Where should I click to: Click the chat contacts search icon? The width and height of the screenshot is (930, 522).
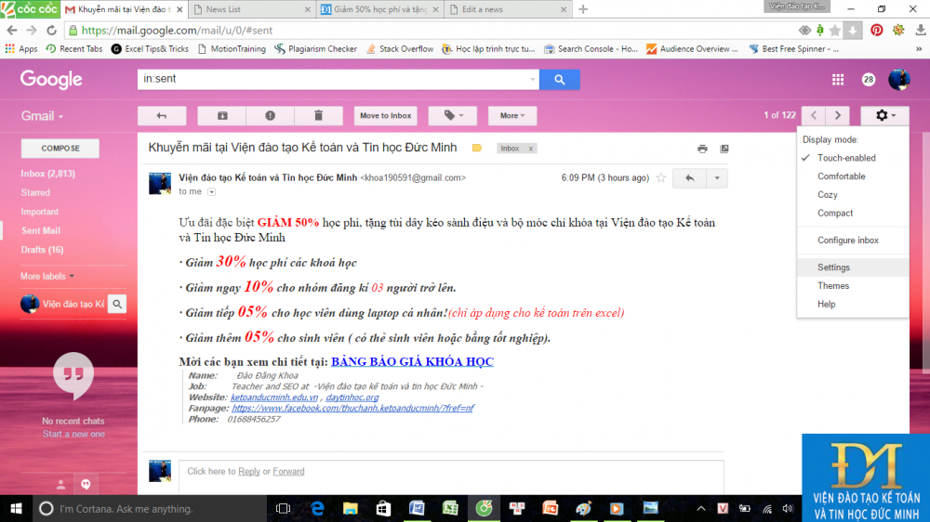pos(117,304)
